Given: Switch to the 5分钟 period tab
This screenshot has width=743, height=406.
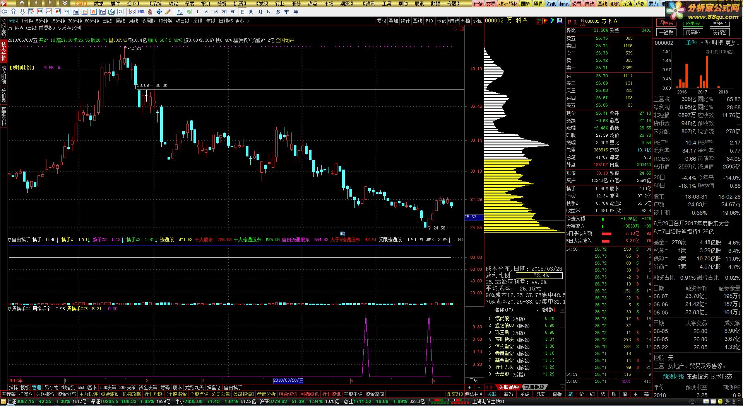Looking at the screenshot, I should (x=42, y=21).
